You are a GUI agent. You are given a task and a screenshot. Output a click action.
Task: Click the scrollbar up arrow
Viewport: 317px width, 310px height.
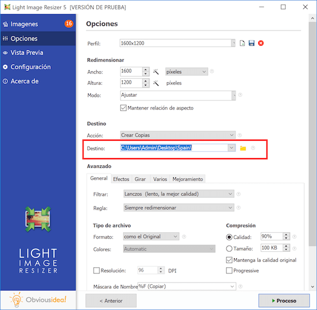[x=313, y=18]
